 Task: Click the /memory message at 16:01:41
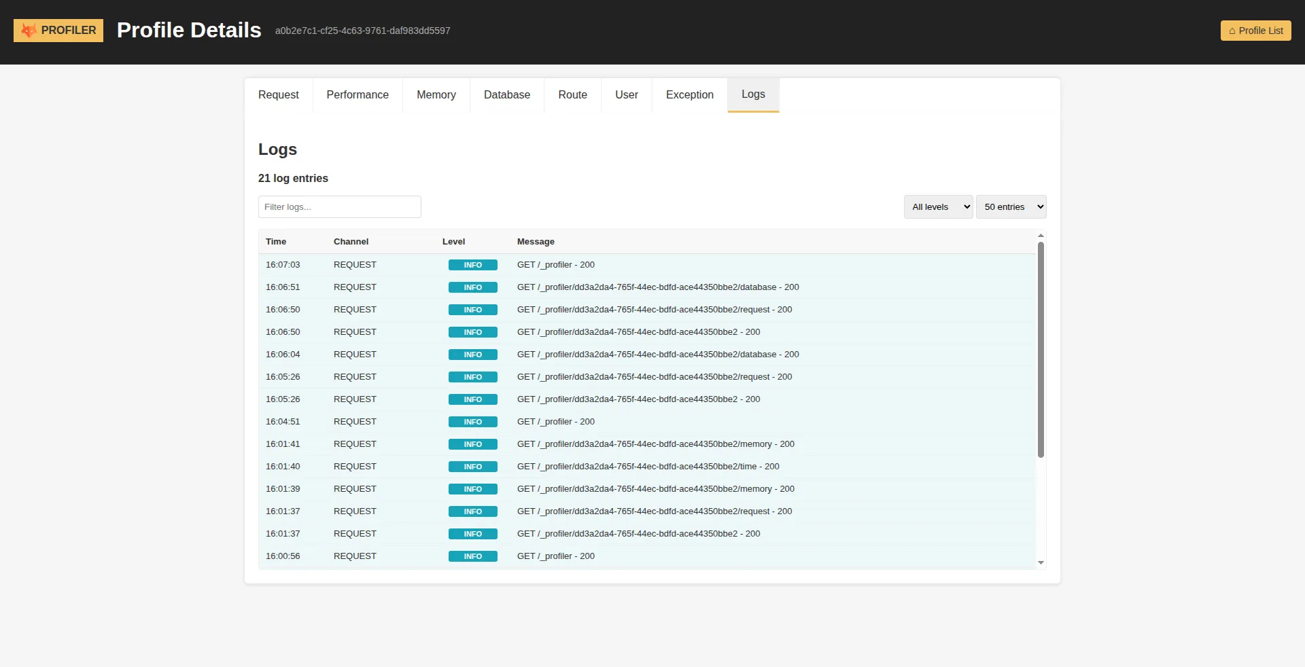[656, 444]
